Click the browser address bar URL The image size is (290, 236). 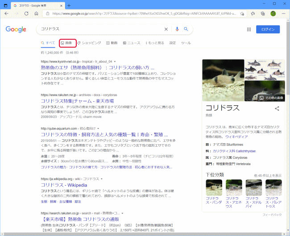(x=144, y=13)
